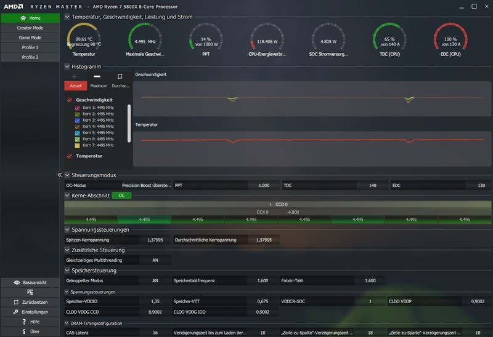Click the Home icon in sidebar
This screenshot has width=493, height=337.
click(x=23, y=18)
